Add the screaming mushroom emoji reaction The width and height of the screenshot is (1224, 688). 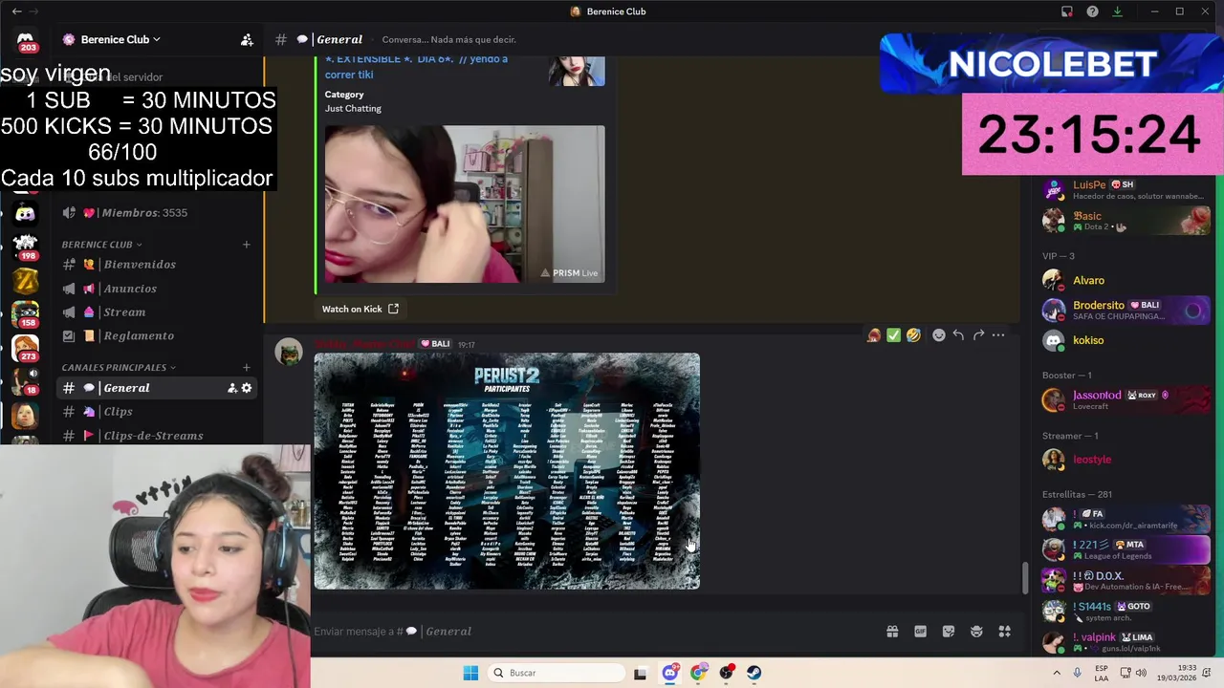[874, 335]
